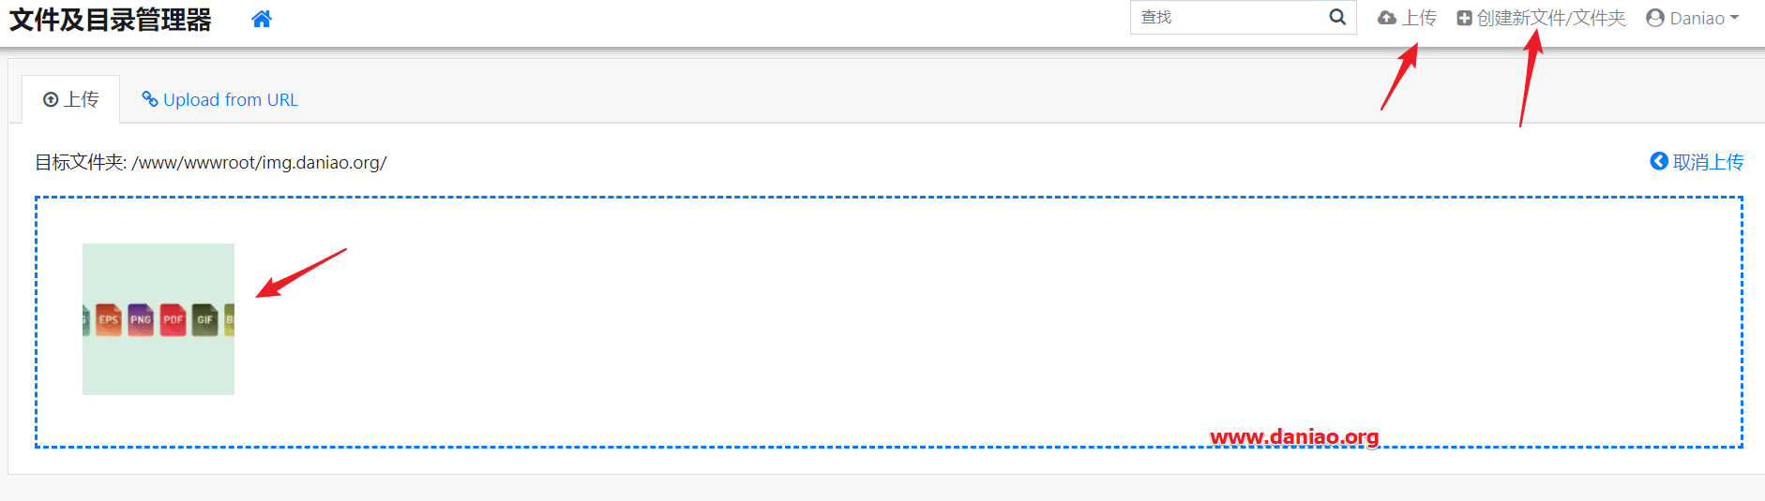This screenshot has height=501, width=1765.
Task: Open the Daniao account dropdown
Action: pyautogui.click(x=1693, y=18)
